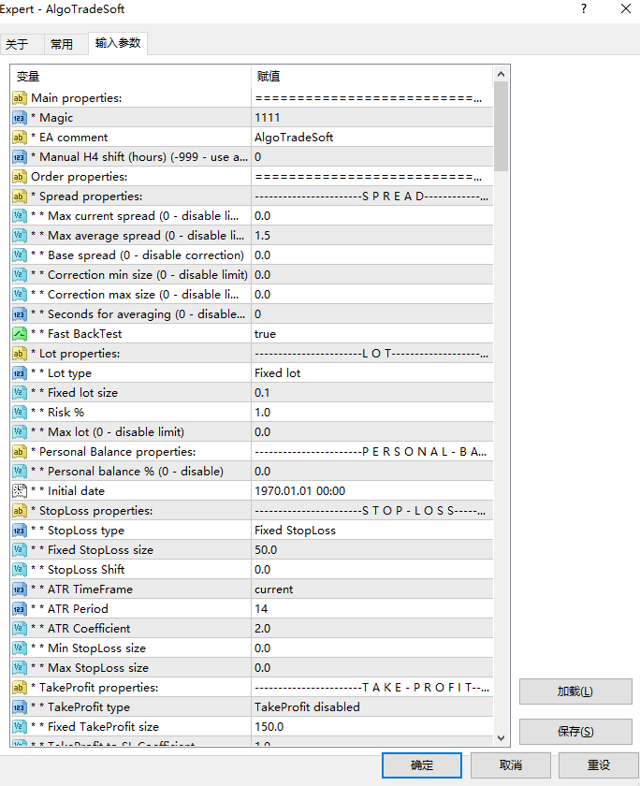Click the double icon beside Max lot
Screen dimensions: 640x786
click(19, 432)
